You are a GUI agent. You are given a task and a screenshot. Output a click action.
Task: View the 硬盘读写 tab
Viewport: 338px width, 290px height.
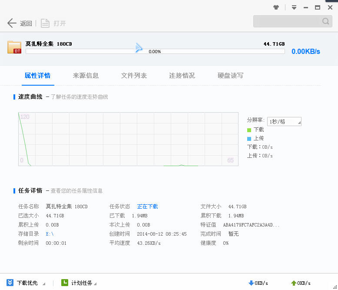230,76
